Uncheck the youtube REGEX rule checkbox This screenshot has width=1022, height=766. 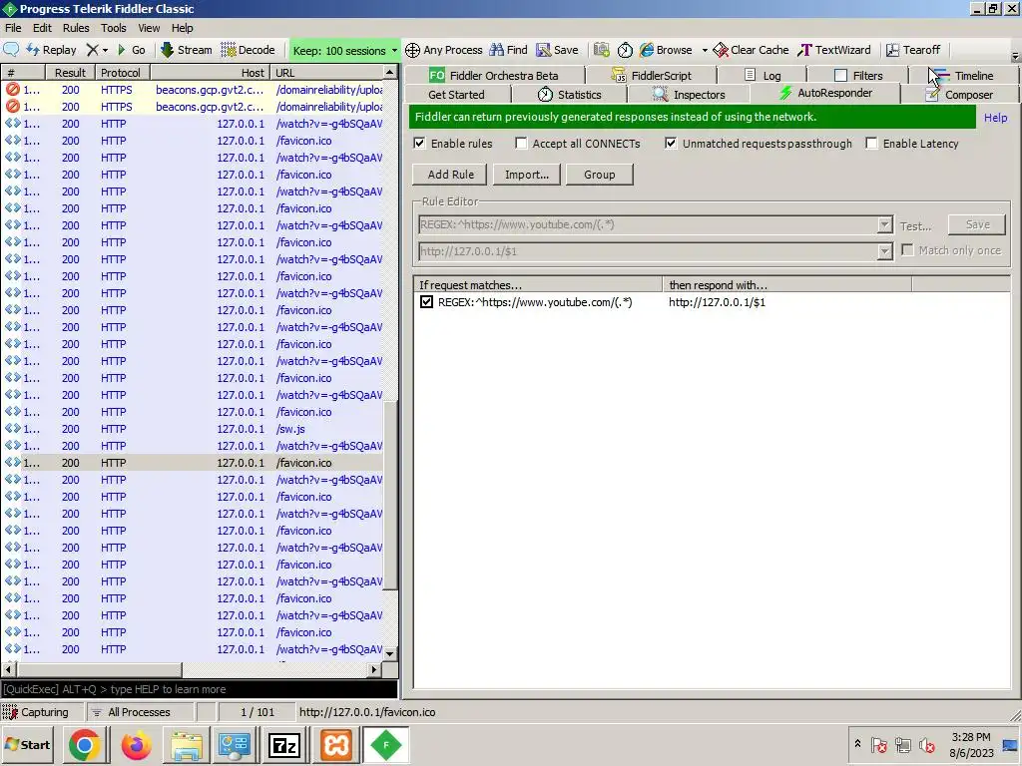[x=426, y=301]
